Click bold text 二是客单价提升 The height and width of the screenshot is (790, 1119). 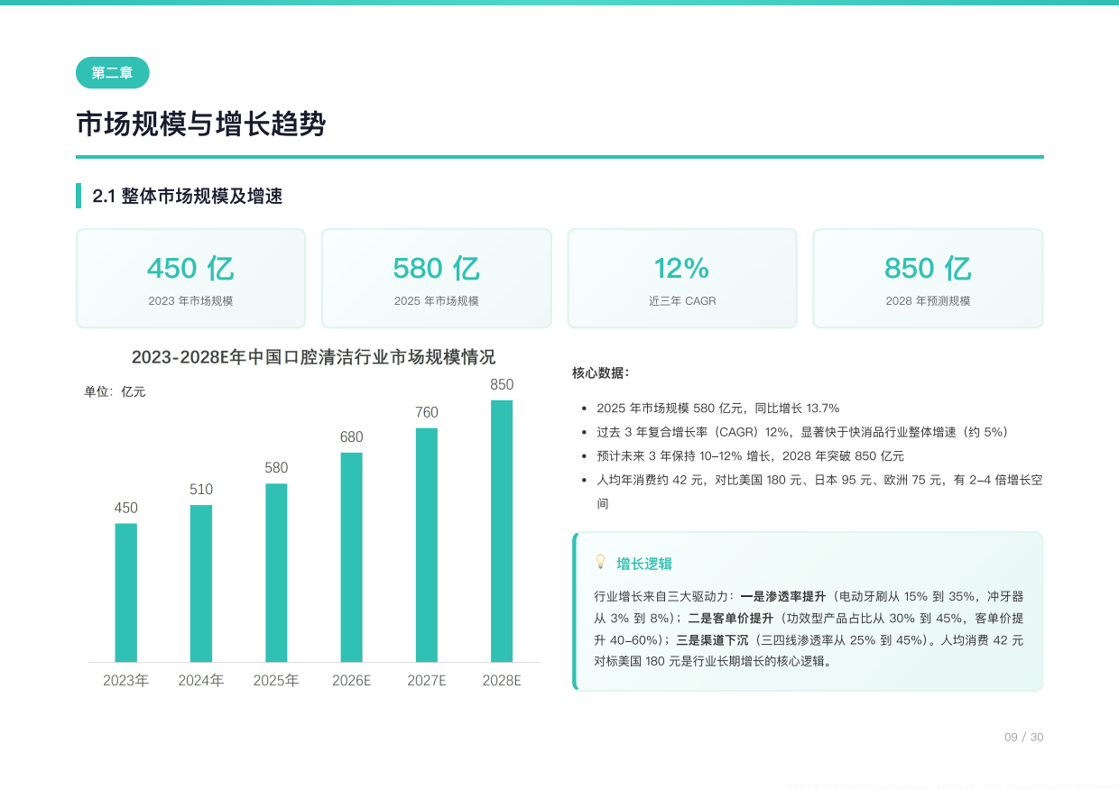[730, 619]
